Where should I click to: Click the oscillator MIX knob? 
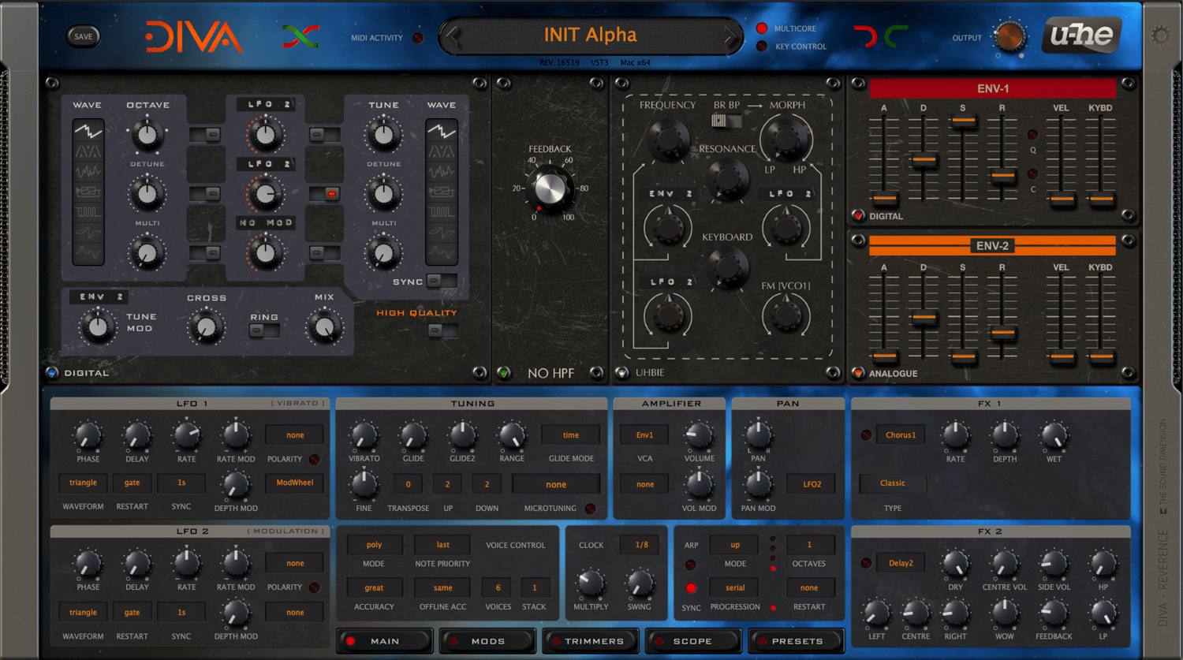point(324,328)
